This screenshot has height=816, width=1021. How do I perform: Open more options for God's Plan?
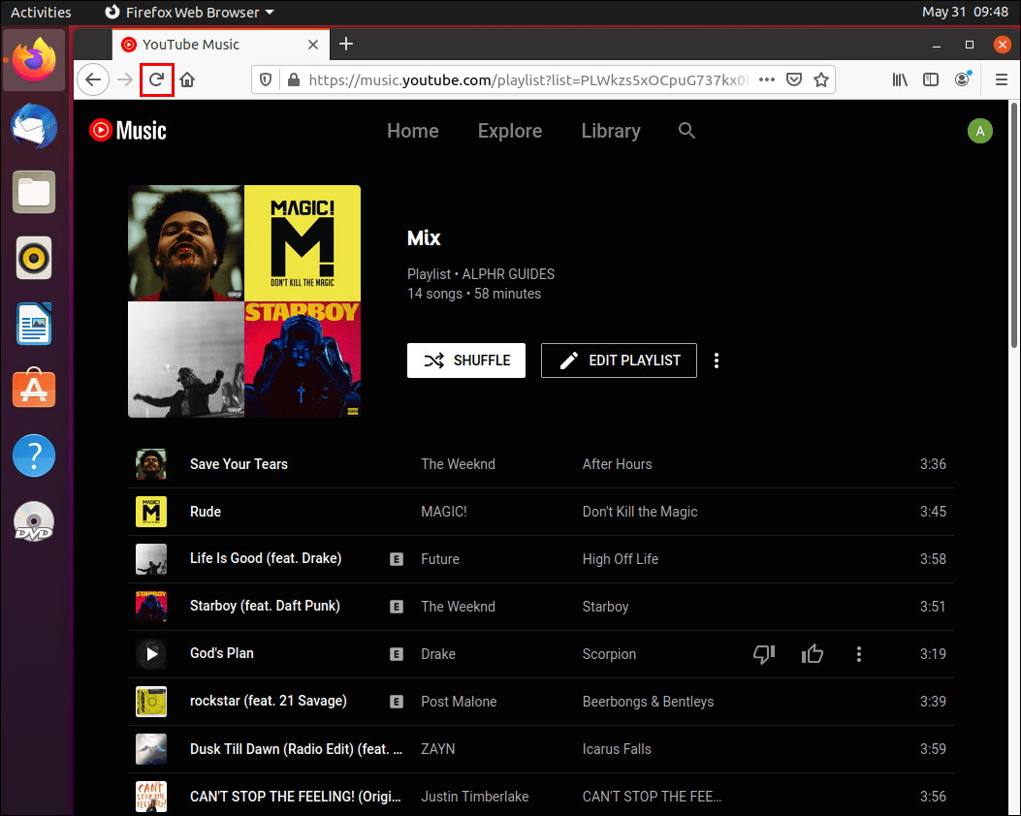point(859,654)
